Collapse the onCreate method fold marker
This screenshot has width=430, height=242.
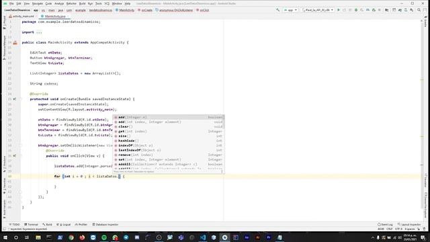pyautogui.click(x=20, y=99)
